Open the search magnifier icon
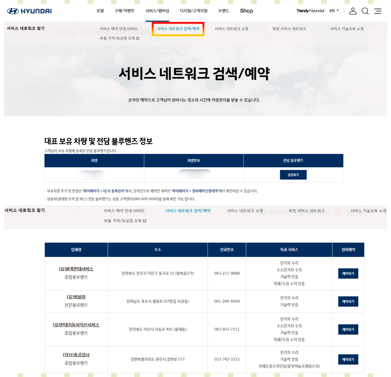This screenshot has width=391, height=377. coord(365,11)
